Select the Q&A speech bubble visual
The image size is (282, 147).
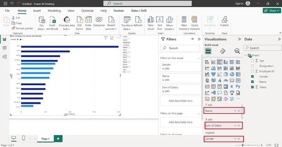tap(219, 93)
